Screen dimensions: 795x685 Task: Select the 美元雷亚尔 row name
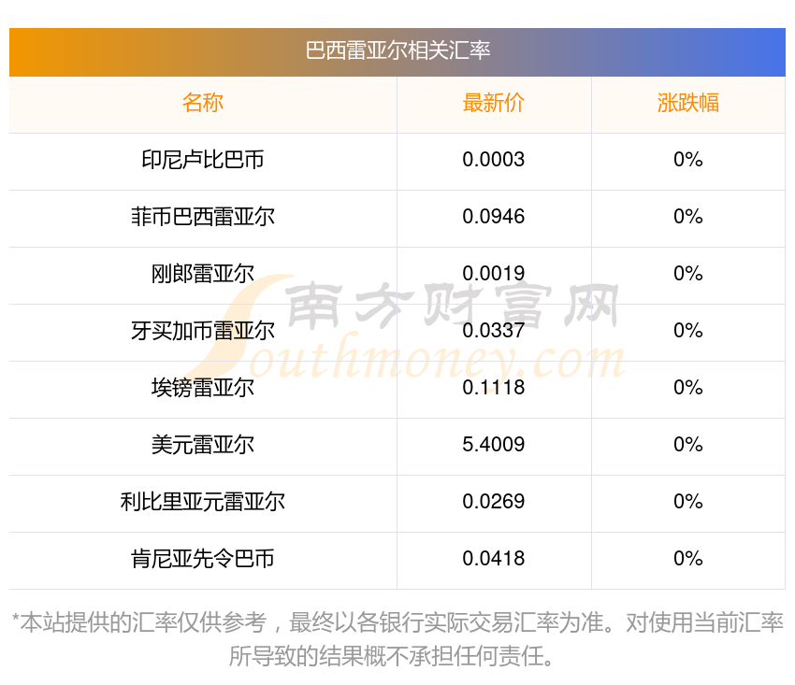tap(203, 445)
